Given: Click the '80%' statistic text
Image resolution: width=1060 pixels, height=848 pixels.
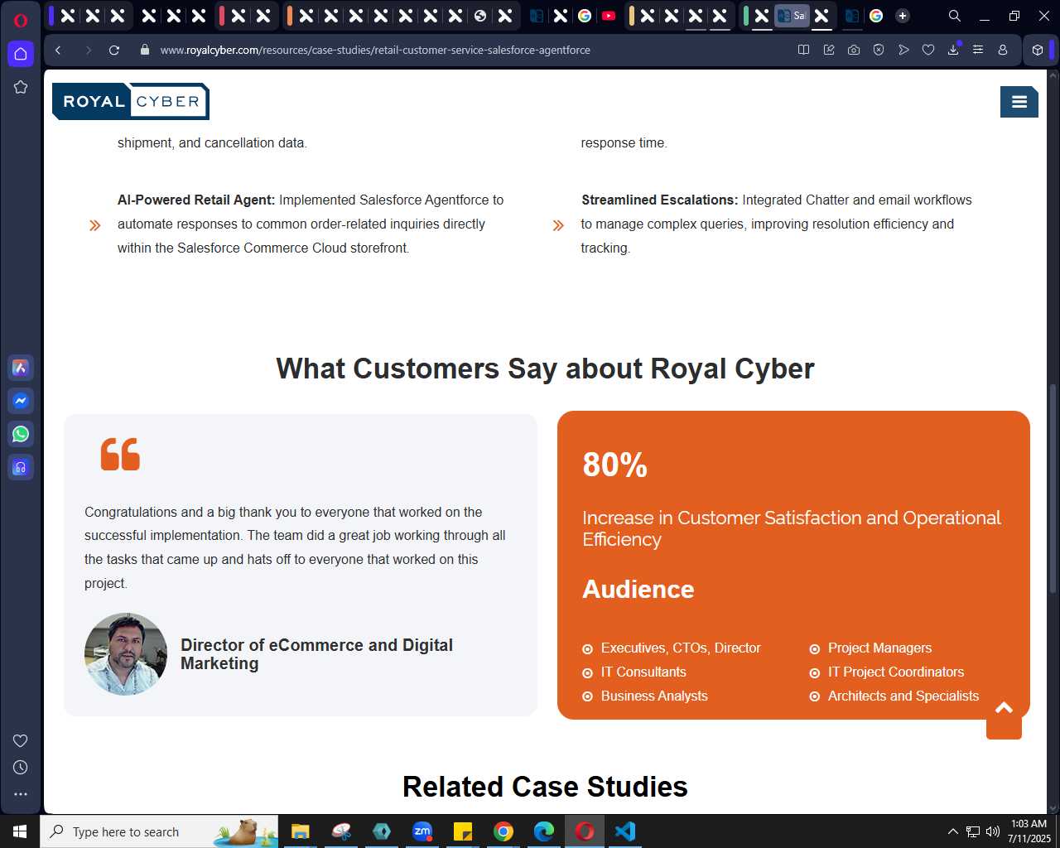Looking at the screenshot, I should 614,465.
